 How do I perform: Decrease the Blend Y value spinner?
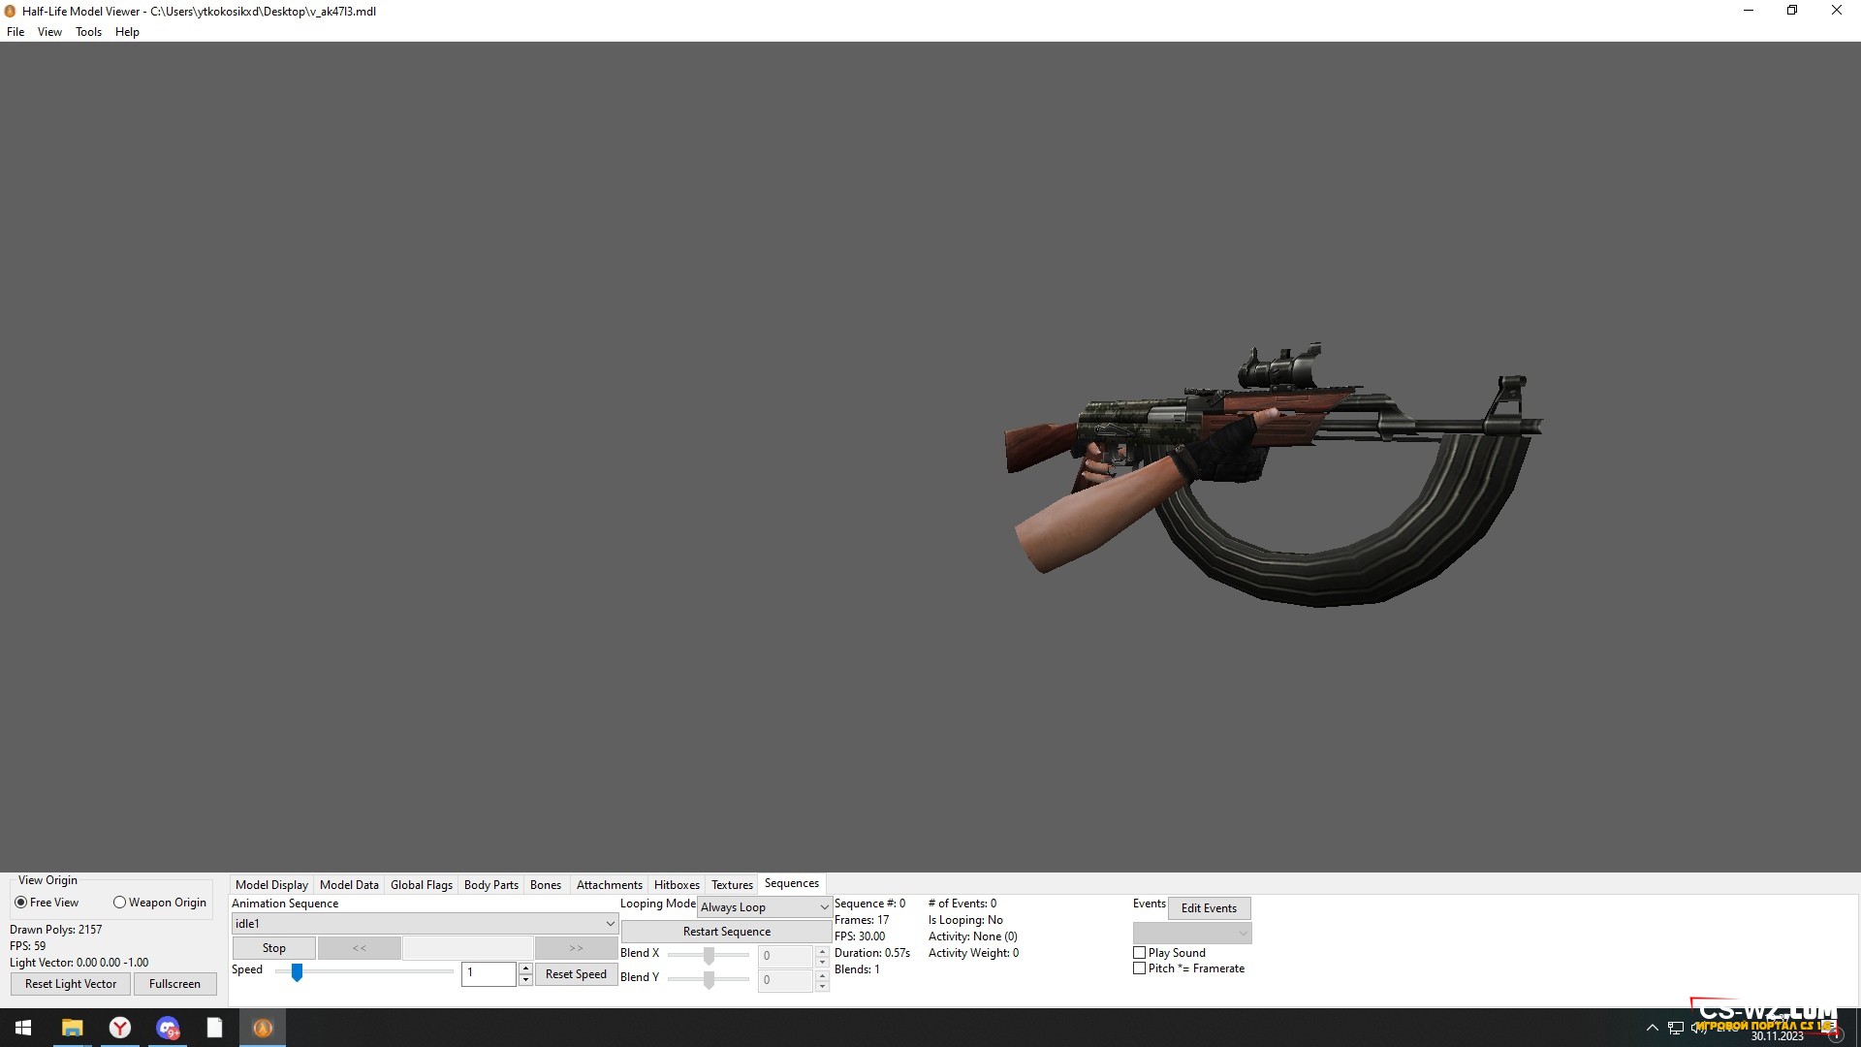822,987
